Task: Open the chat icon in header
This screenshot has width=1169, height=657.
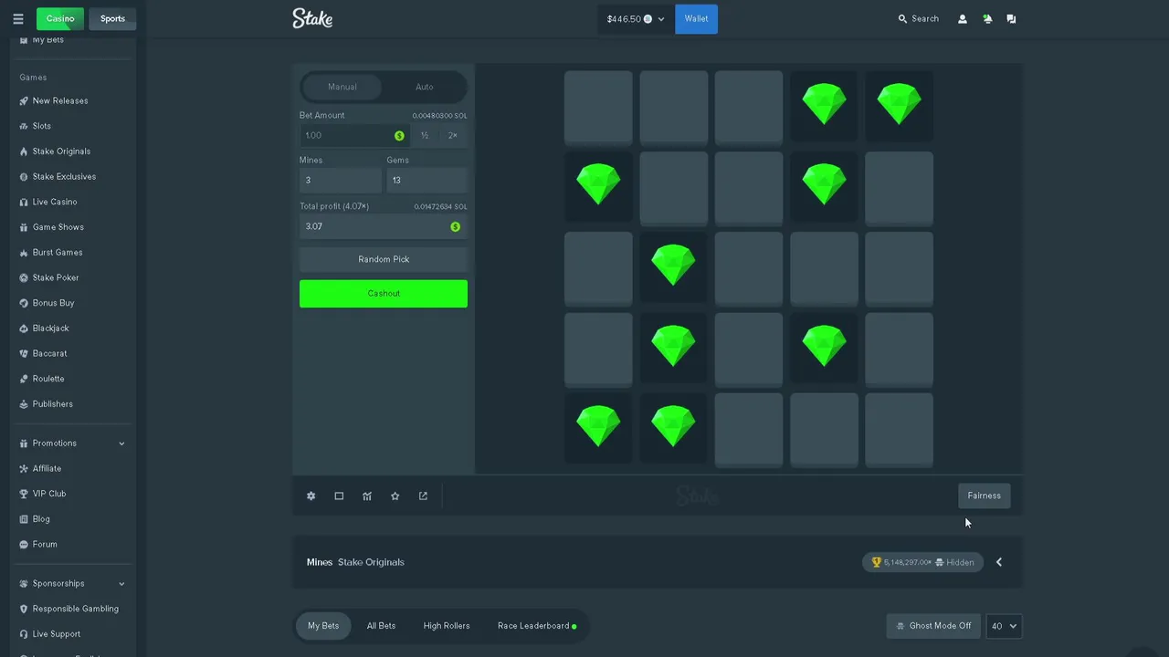Action: point(1011,18)
